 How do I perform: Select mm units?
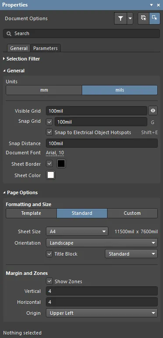[x=44, y=90]
